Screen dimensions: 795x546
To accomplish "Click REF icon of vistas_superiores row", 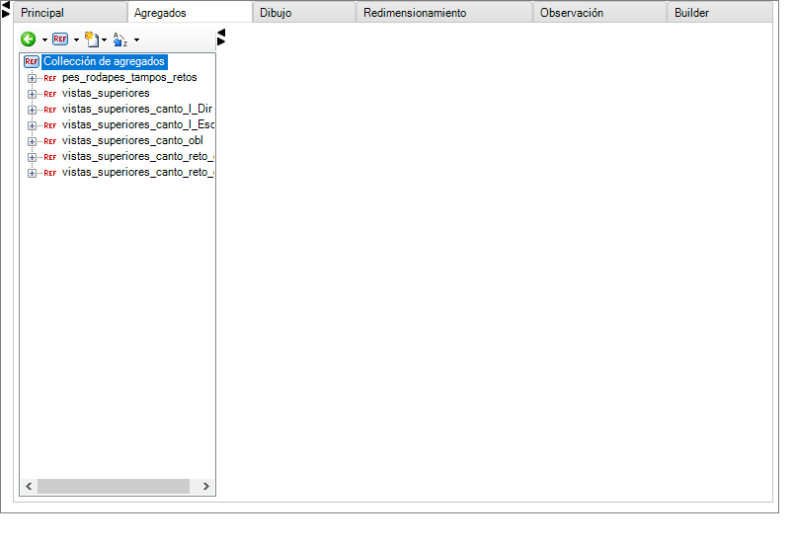I will tap(49, 94).
